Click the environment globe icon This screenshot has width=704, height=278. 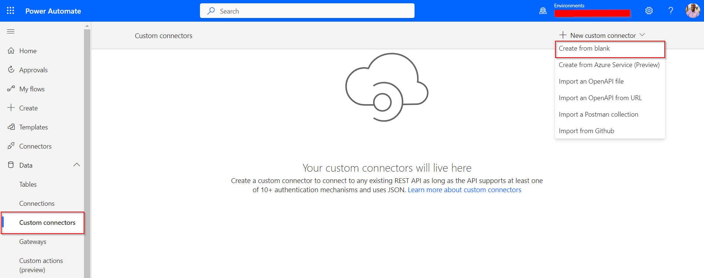click(543, 11)
